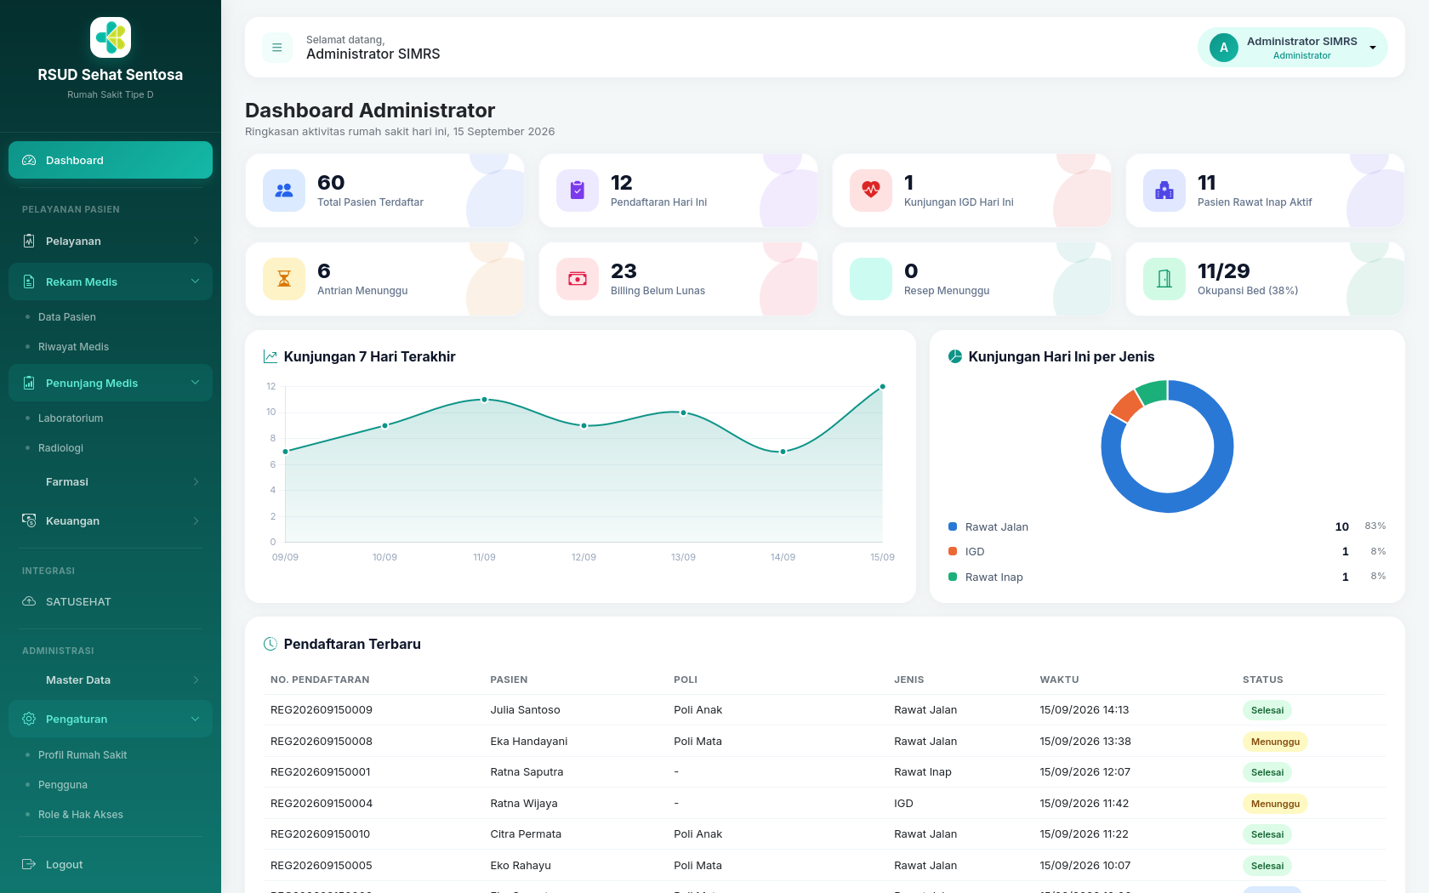The width and height of the screenshot is (1429, 893).
Task: Expand the Farmasi sidebar menu
Action: click(111, 481)
